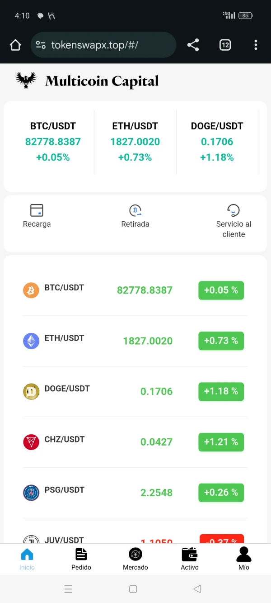Open browser tab switcher showing 12
This screenshot has width=271, height=603.
pos(225,45)
